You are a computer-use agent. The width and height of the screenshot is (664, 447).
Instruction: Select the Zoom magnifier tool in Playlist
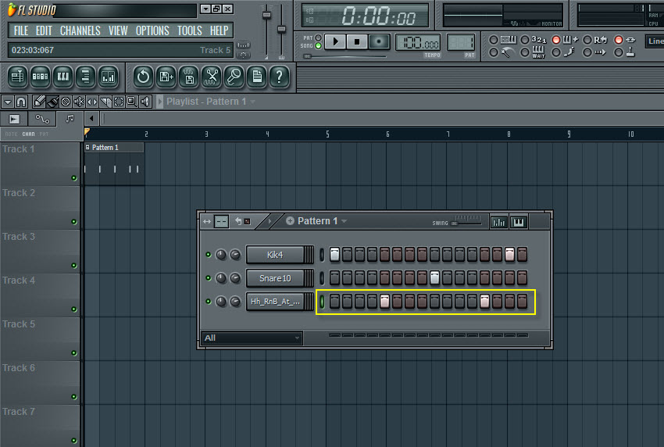coord(132,102)
